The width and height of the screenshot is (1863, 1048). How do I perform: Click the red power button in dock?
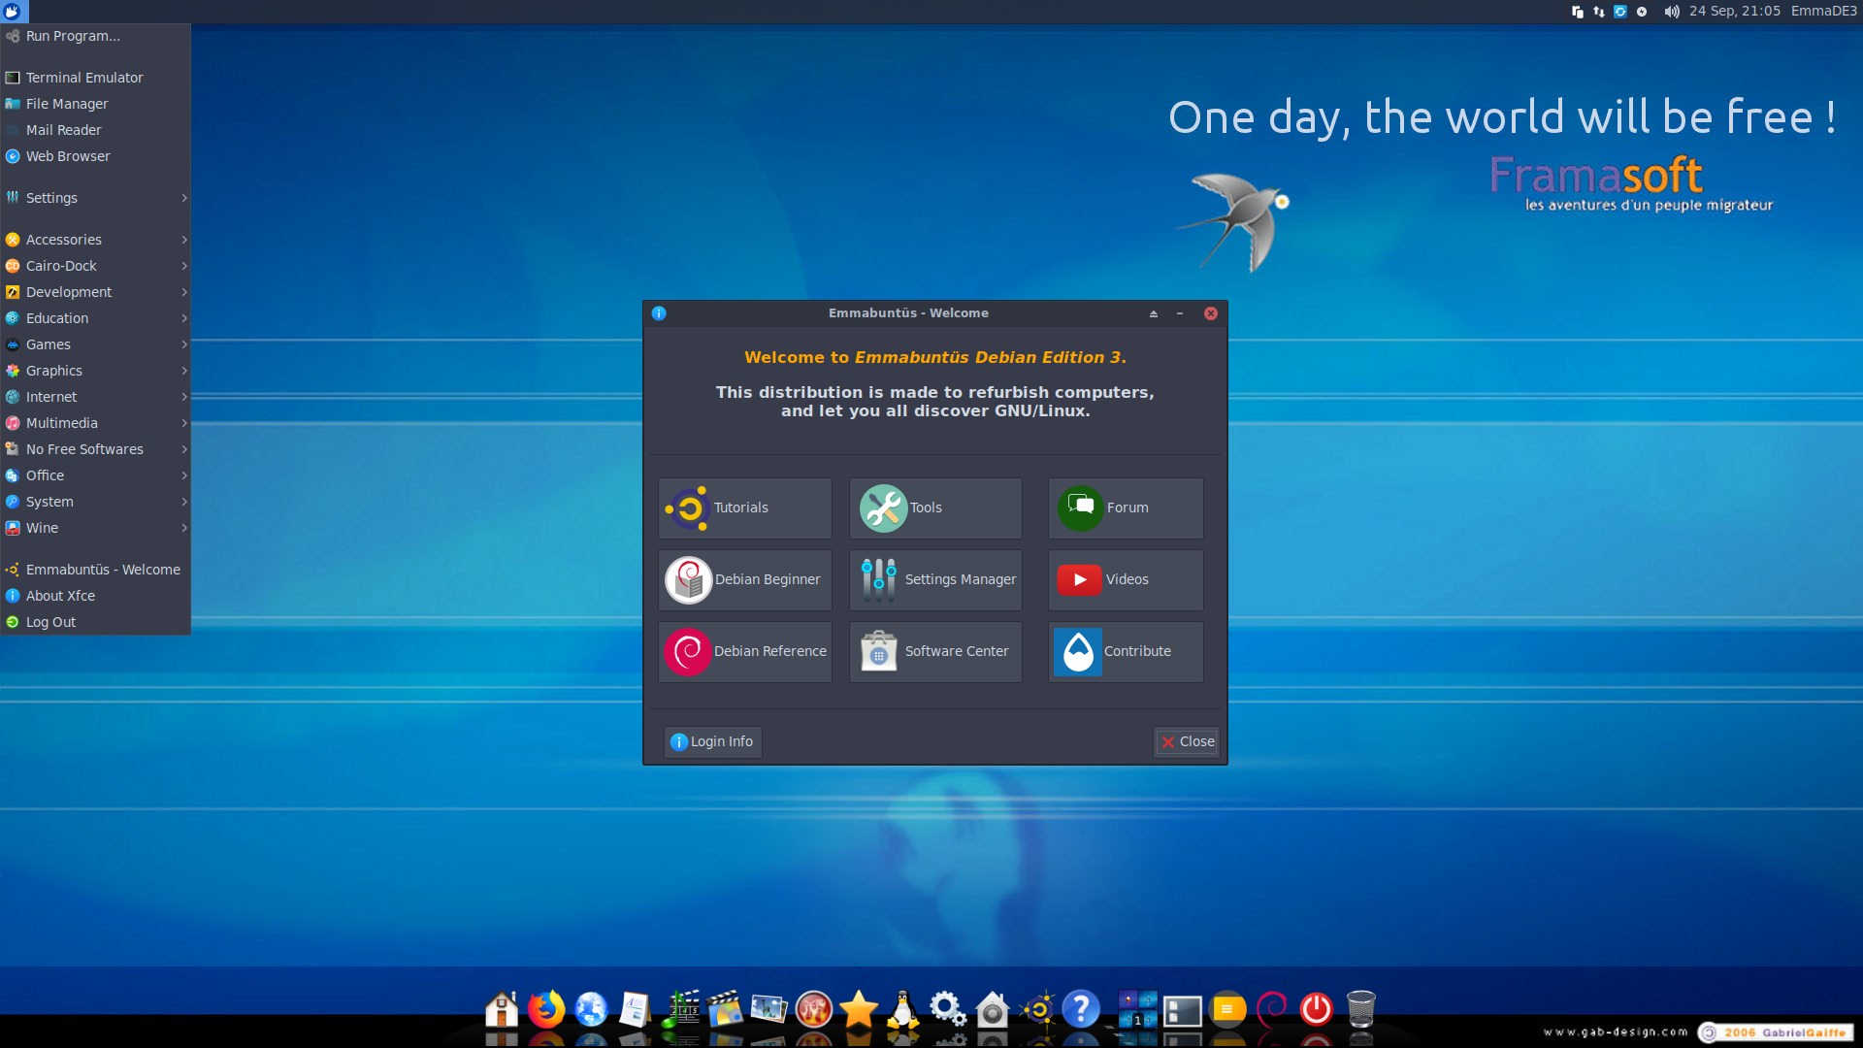click(1317, 1009)
